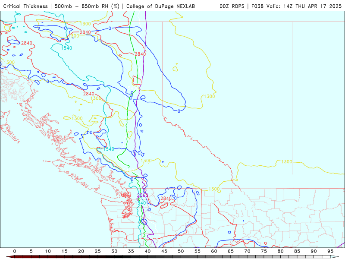Click the color scale label "40"
The height and width of the screenshot is (259, 345).
[x=147, y=251]
